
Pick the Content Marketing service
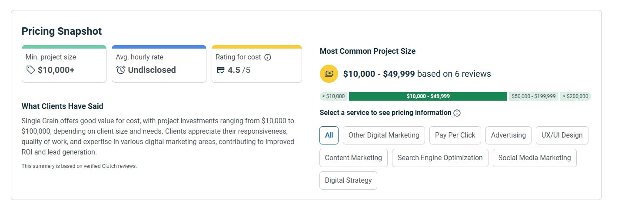coord(353,158)
